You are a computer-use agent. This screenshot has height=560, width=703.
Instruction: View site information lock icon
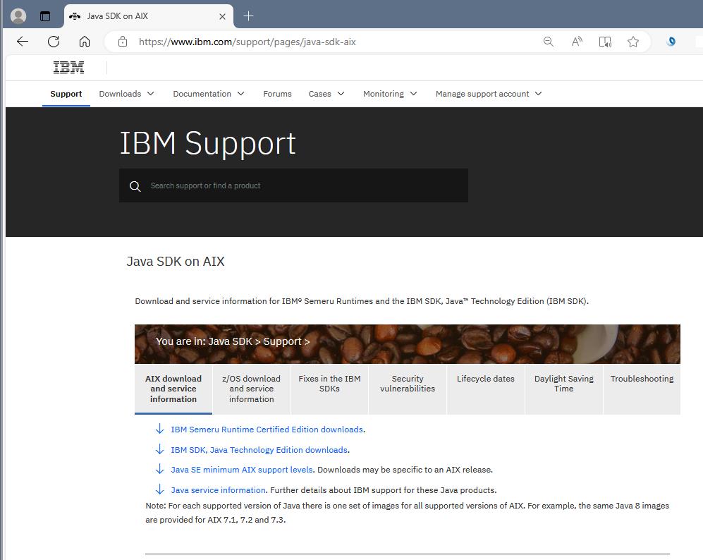pos(123,42)
